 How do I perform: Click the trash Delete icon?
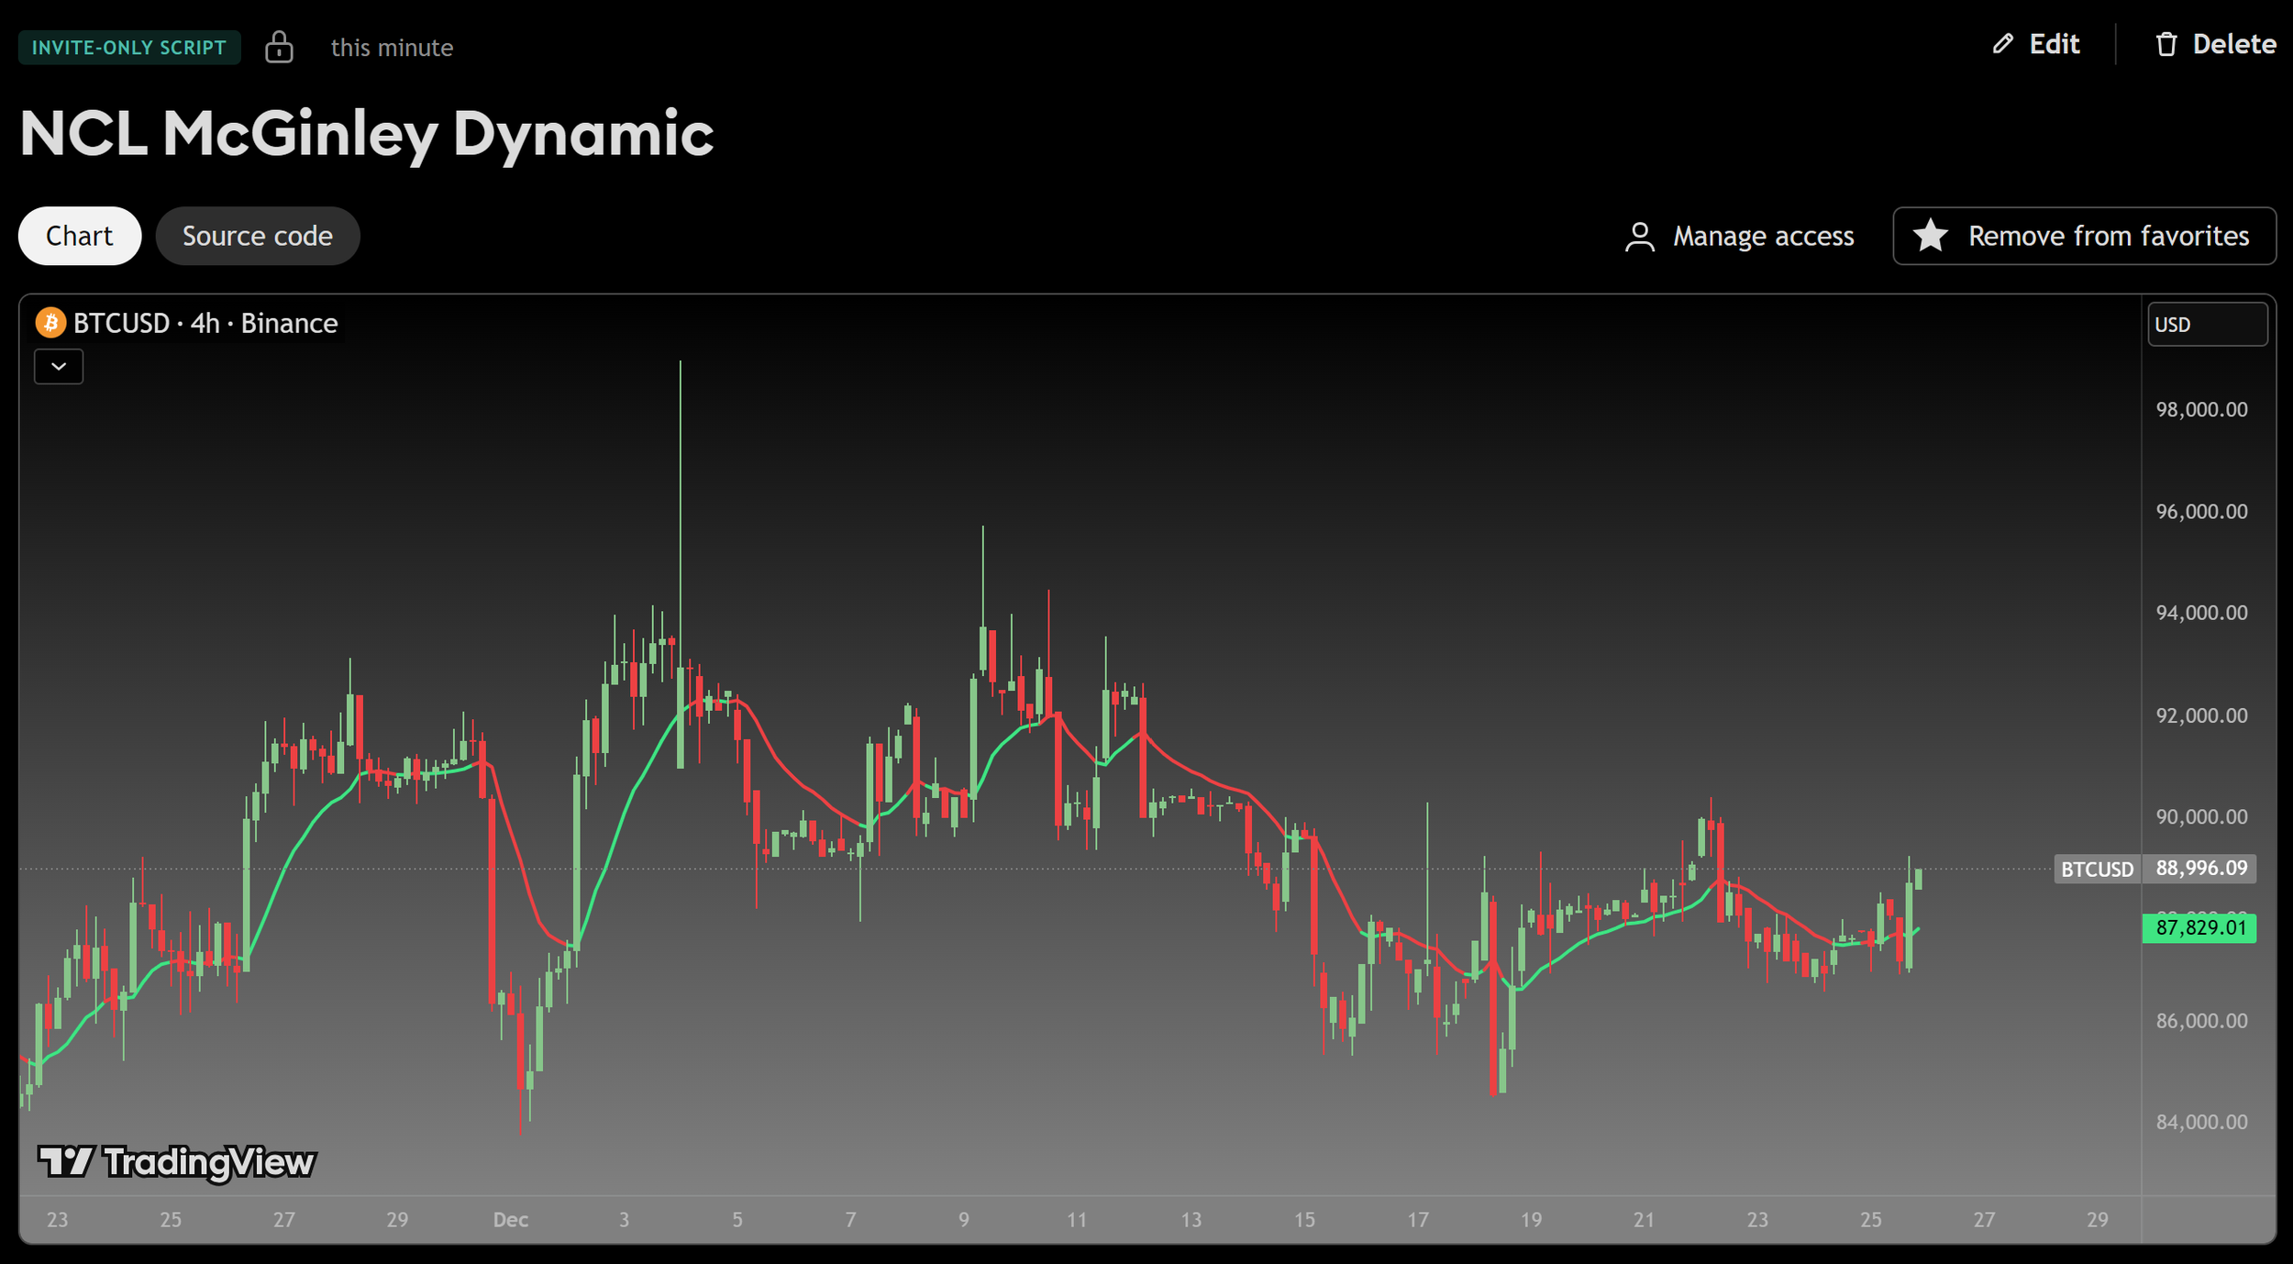pyautogui.click(x=2166, y=44)
